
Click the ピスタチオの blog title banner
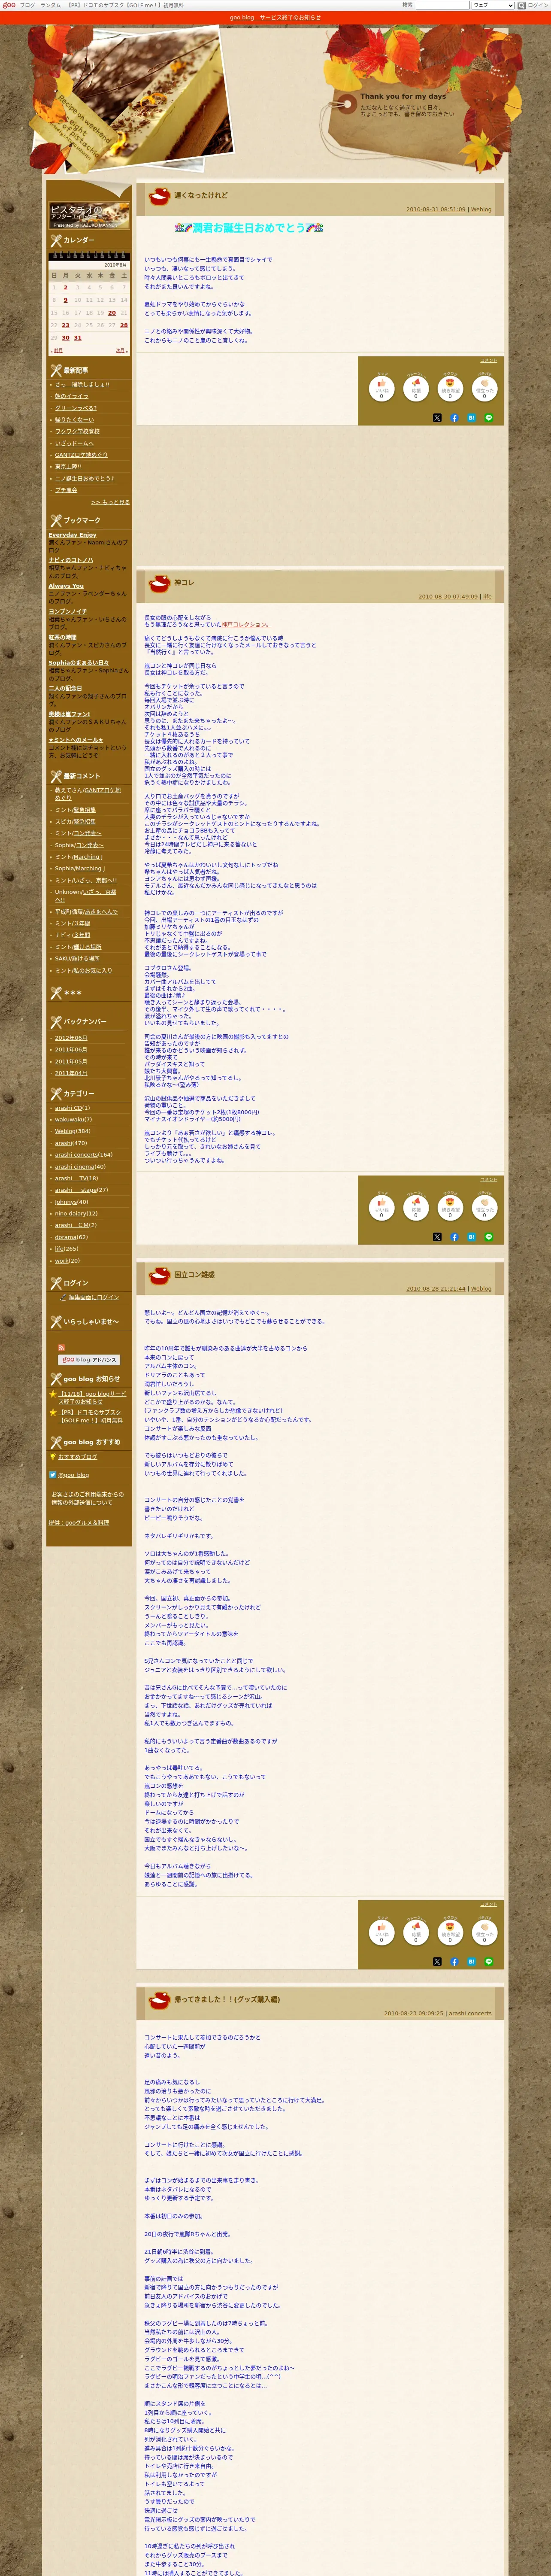point(89,215)
